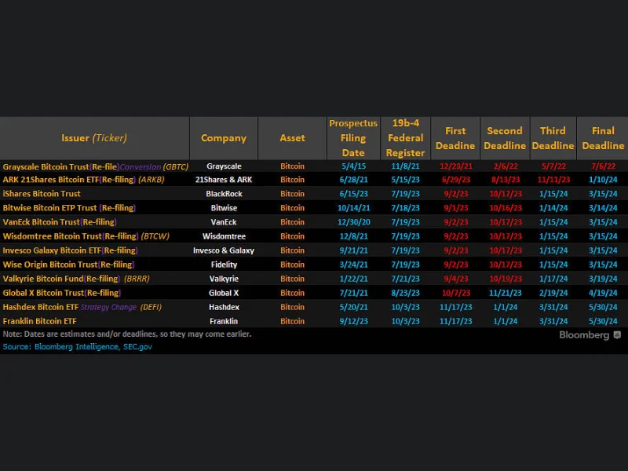Click the Hashdex Bitcoin ETF issuer name

click(x=41, y=307)
